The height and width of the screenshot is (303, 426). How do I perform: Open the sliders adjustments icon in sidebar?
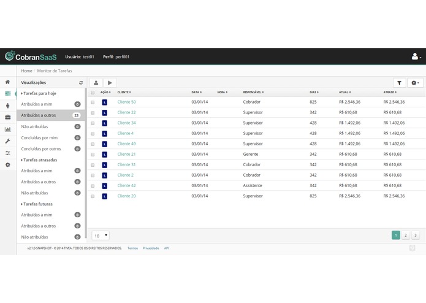coord(7,153)
